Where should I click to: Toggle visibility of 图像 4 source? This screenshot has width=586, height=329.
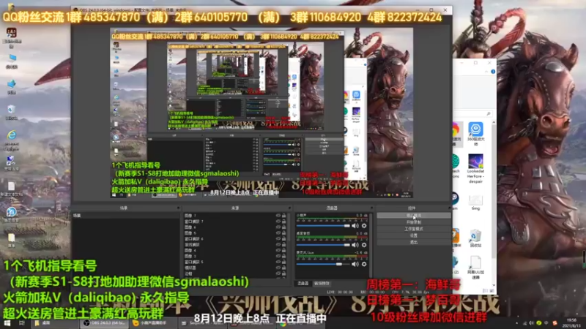tap(278, 250)
